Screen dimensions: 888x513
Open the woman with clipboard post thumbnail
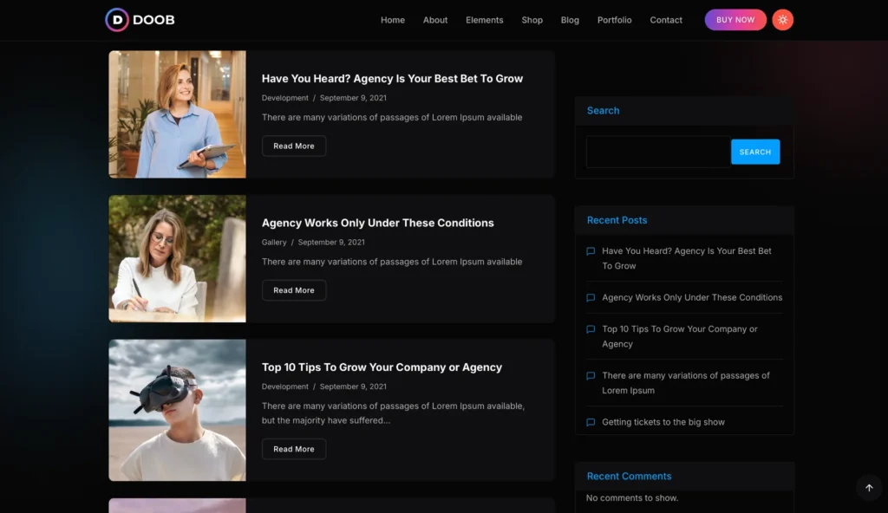pos(177,114)
